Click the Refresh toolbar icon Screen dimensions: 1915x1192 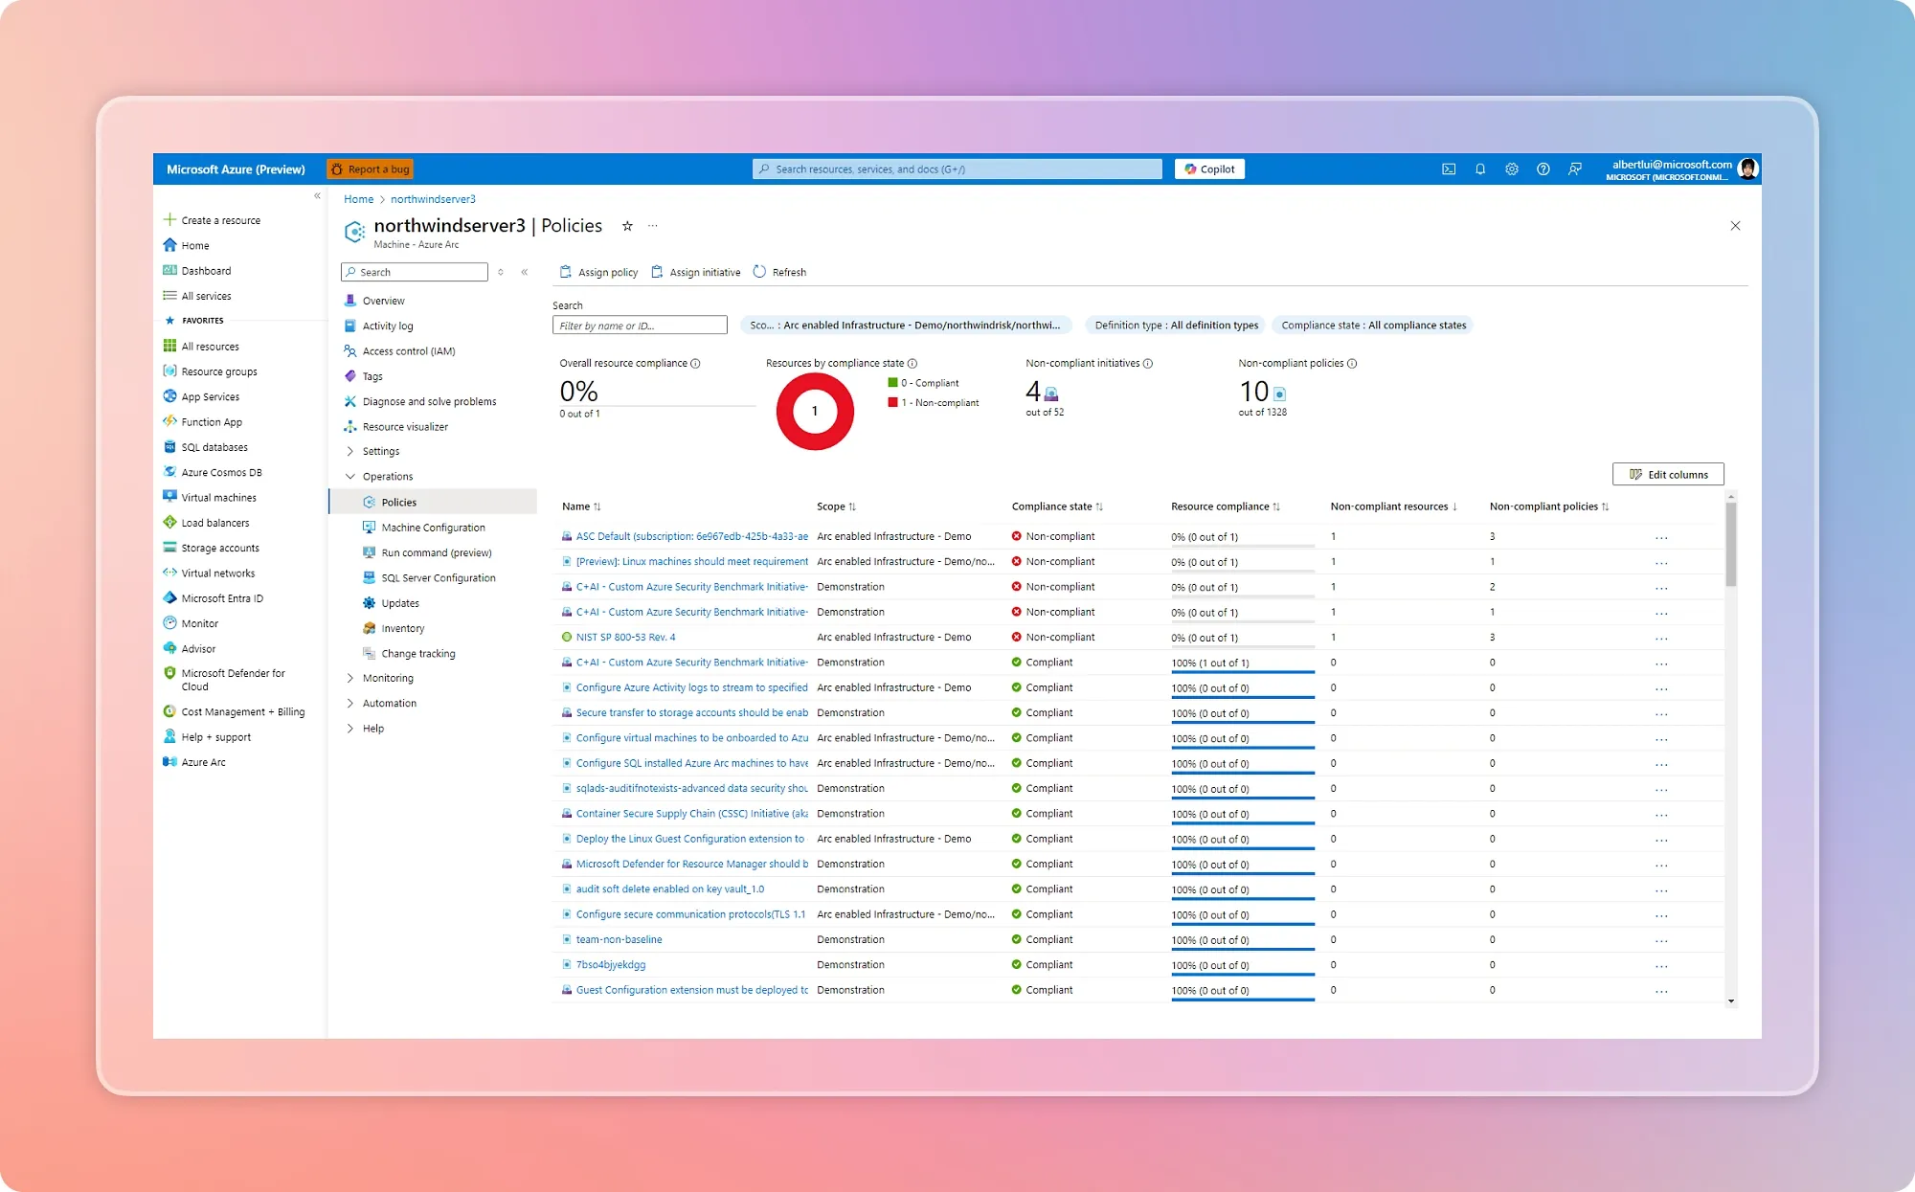[760, 272]
